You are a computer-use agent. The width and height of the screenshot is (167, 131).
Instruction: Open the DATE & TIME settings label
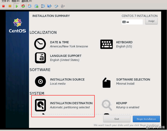point(59,42)
